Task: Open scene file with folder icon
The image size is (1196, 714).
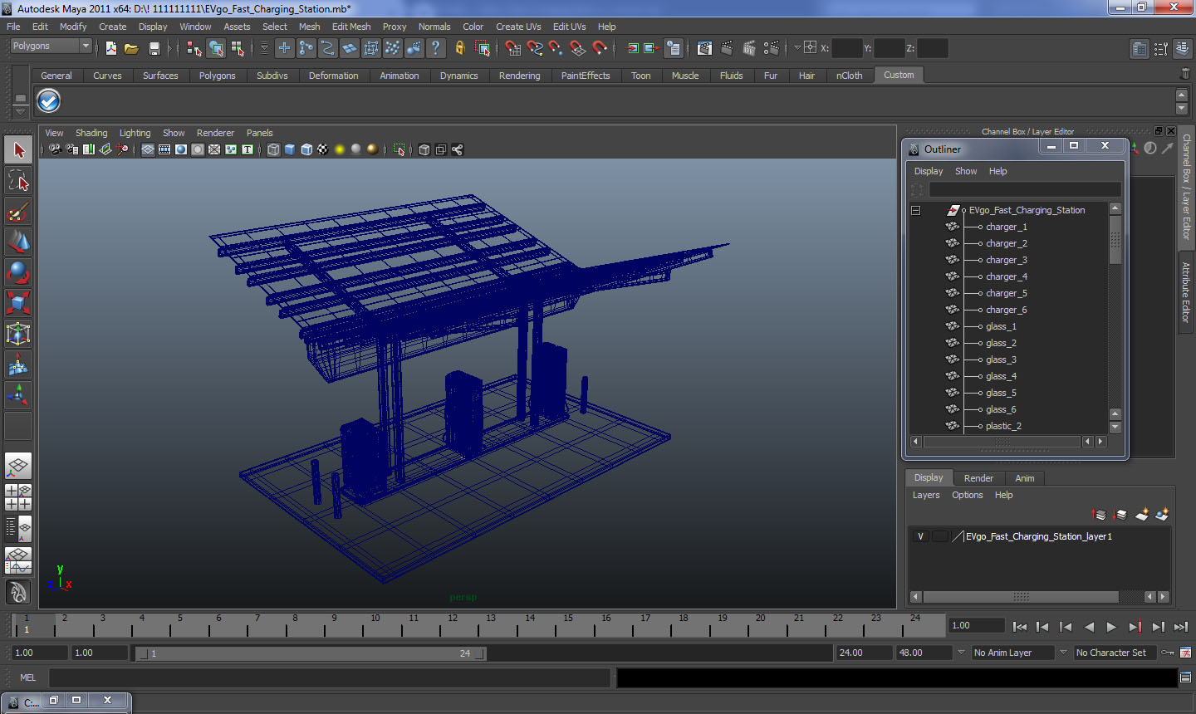Action: [x=131, y=49]
